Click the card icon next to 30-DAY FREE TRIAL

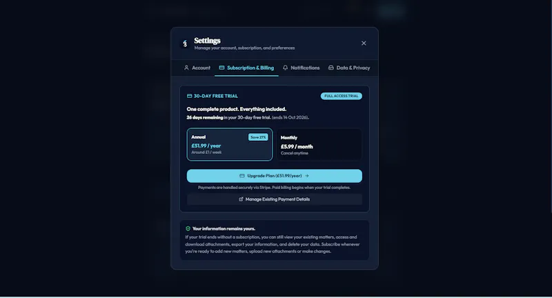pos(189,96)
